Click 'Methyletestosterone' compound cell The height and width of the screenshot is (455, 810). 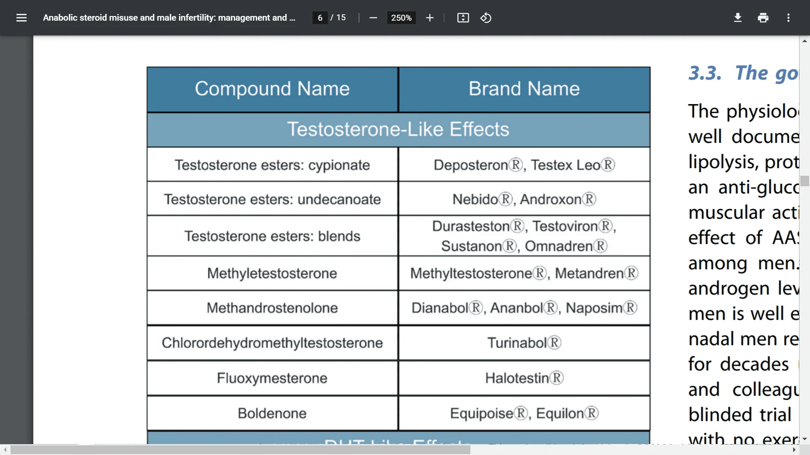point(272,273)
